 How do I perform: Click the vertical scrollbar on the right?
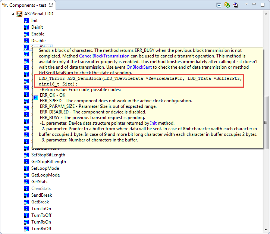(266, 112)
